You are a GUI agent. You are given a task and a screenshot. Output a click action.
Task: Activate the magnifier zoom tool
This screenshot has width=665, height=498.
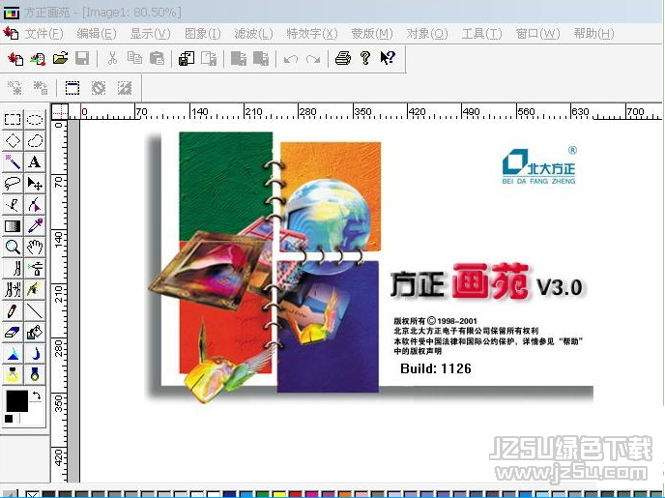tap(13, 248)
